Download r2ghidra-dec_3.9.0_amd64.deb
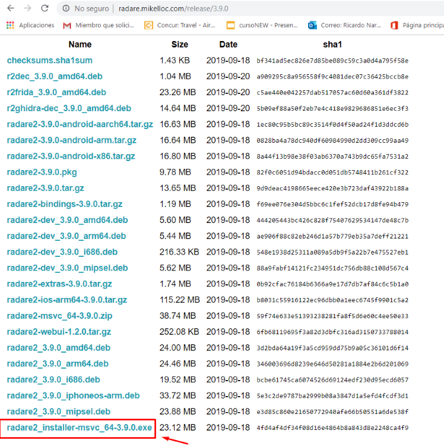This screenshot has height=446, width=444. coord(69,108)
